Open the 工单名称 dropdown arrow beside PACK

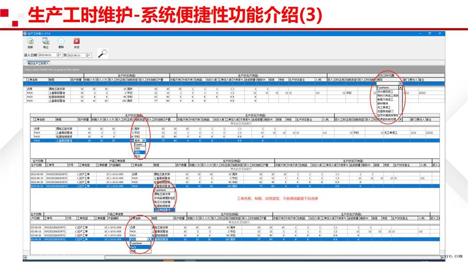click(149, 240)
